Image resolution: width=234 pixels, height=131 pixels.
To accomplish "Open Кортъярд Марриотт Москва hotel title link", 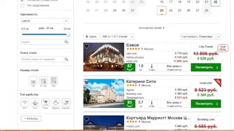I will coord(158,118).
